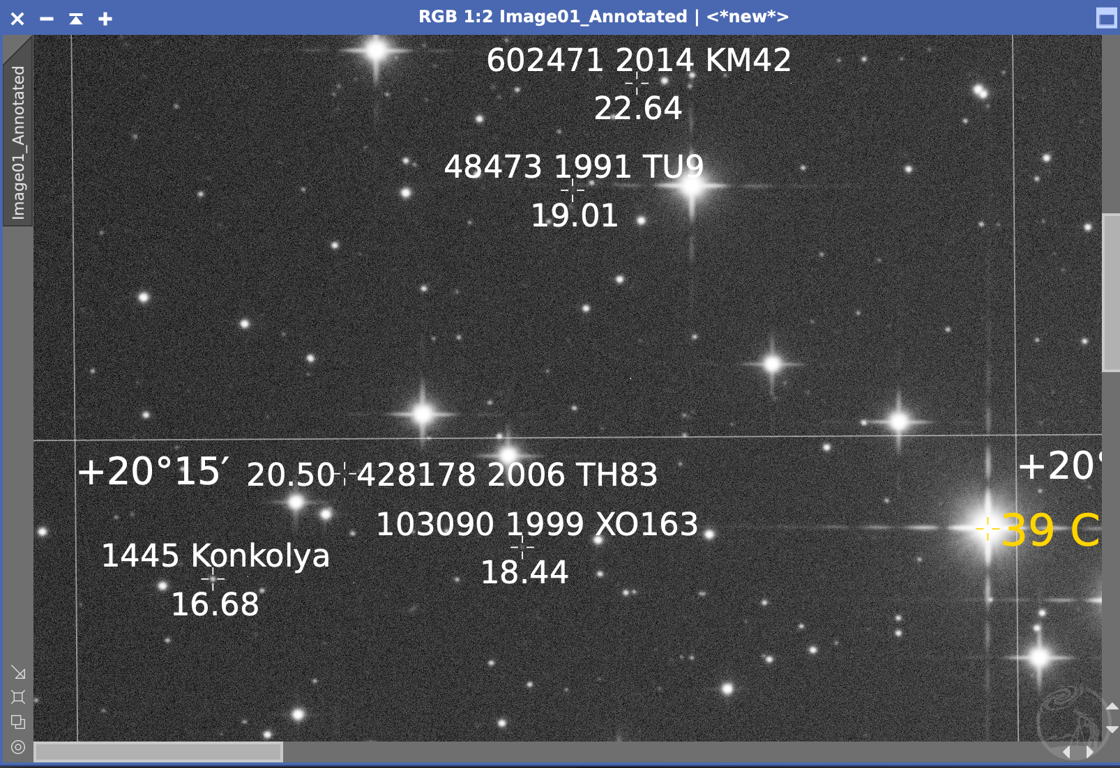Image resolution: width=1120 pixels, height=768 pixels.
Task: Click the vertical scrollbar thumb on right edge
Action: point(1110,293)
